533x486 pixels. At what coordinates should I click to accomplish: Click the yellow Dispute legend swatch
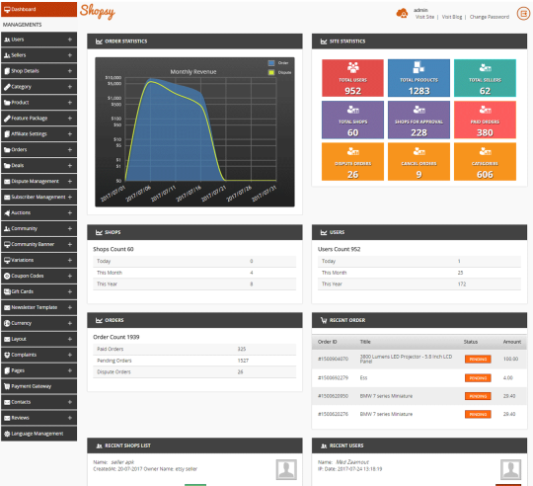click(271, 72)
